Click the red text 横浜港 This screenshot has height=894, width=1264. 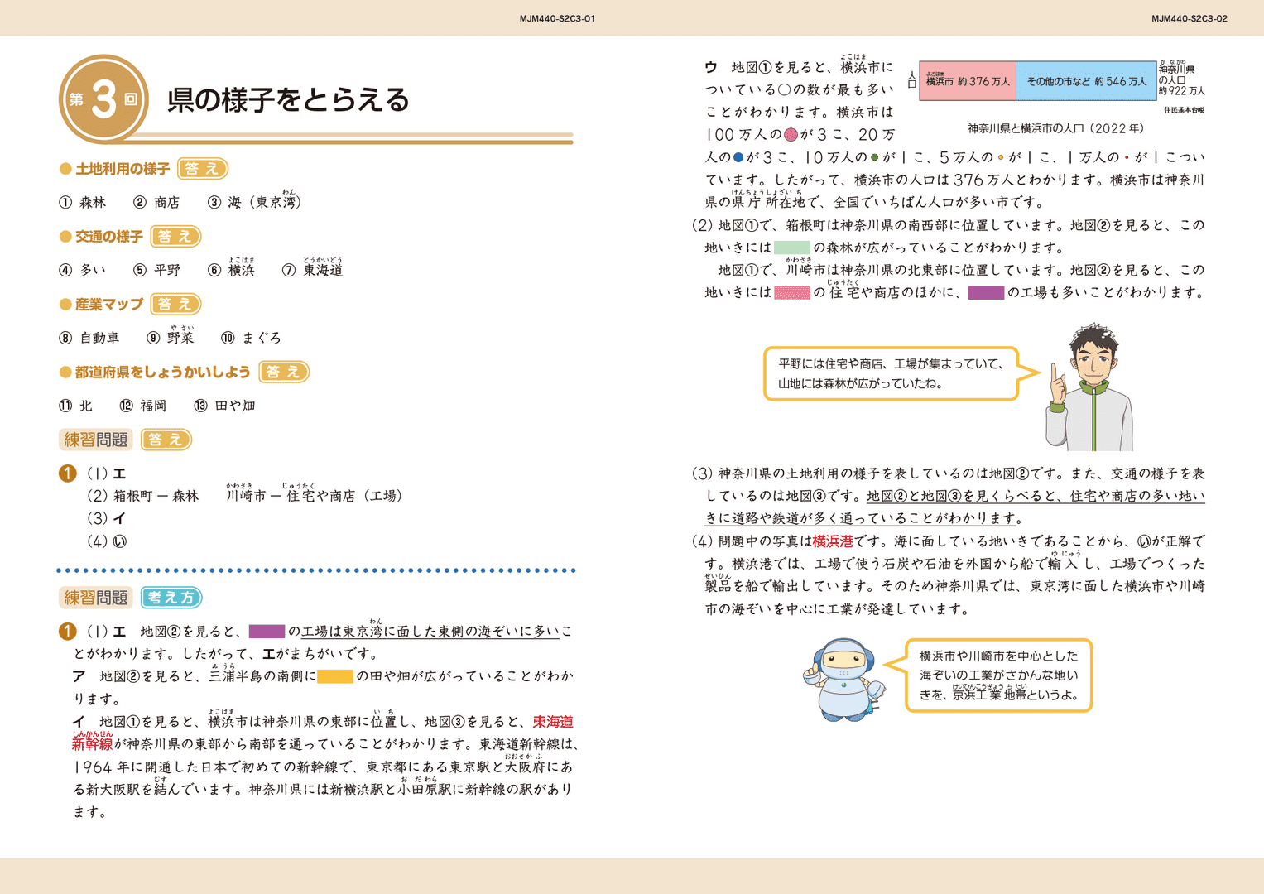pyautogui.click(x=832, y=541)
